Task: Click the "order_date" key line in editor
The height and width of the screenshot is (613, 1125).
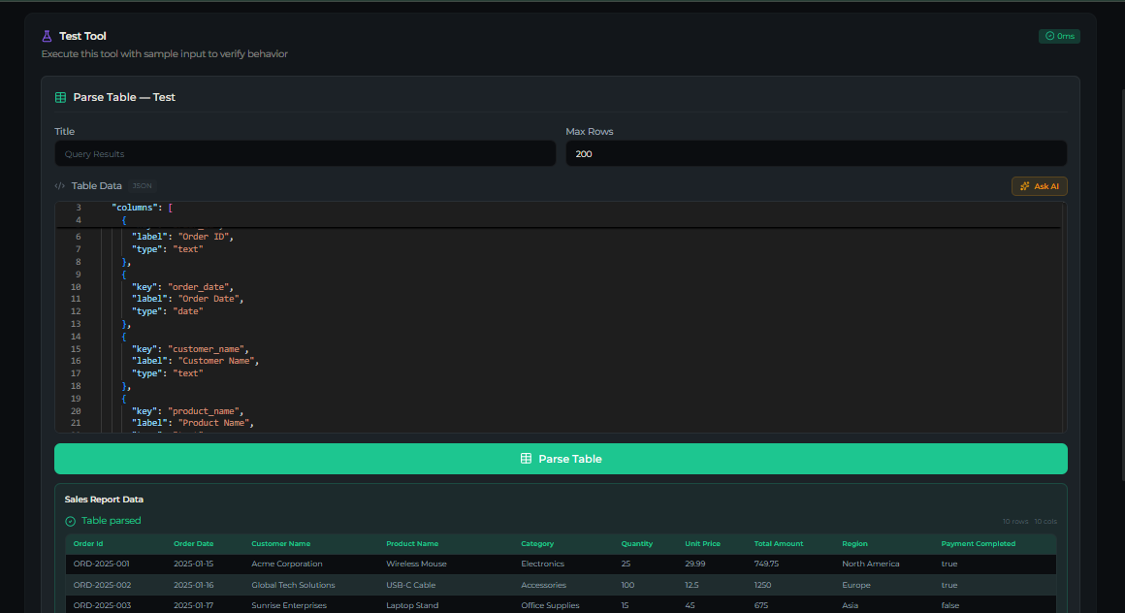Action: [182, 286]
